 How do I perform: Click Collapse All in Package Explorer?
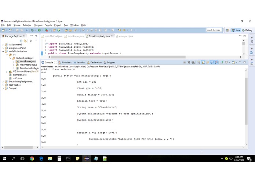[21, 41]
